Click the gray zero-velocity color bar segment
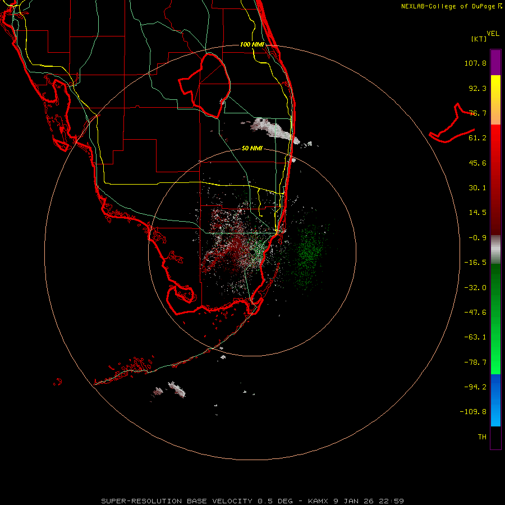This screenshot has height=505, width=505. (495, 249)
